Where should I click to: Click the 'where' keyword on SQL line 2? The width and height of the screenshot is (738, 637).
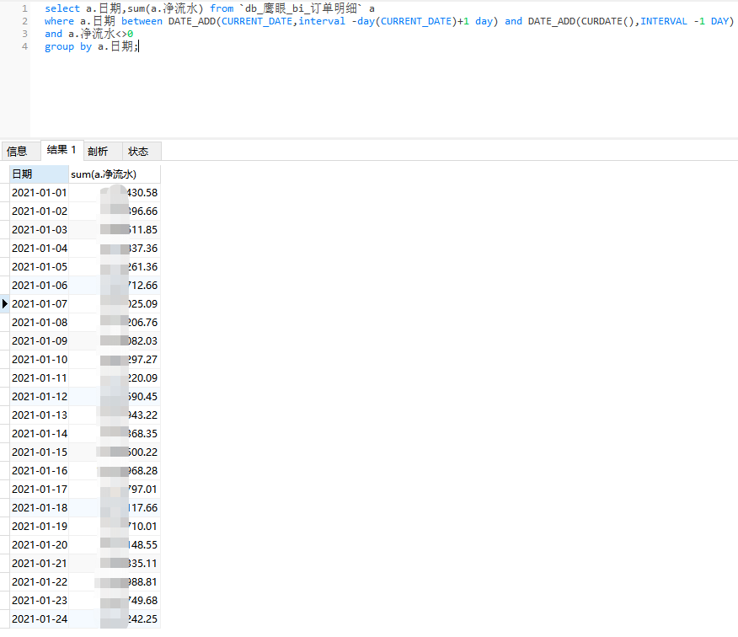[x=59, y=21]
